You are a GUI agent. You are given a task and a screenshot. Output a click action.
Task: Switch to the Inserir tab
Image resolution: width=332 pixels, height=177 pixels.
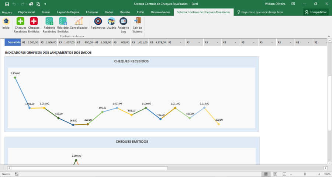tap(46, 12)
